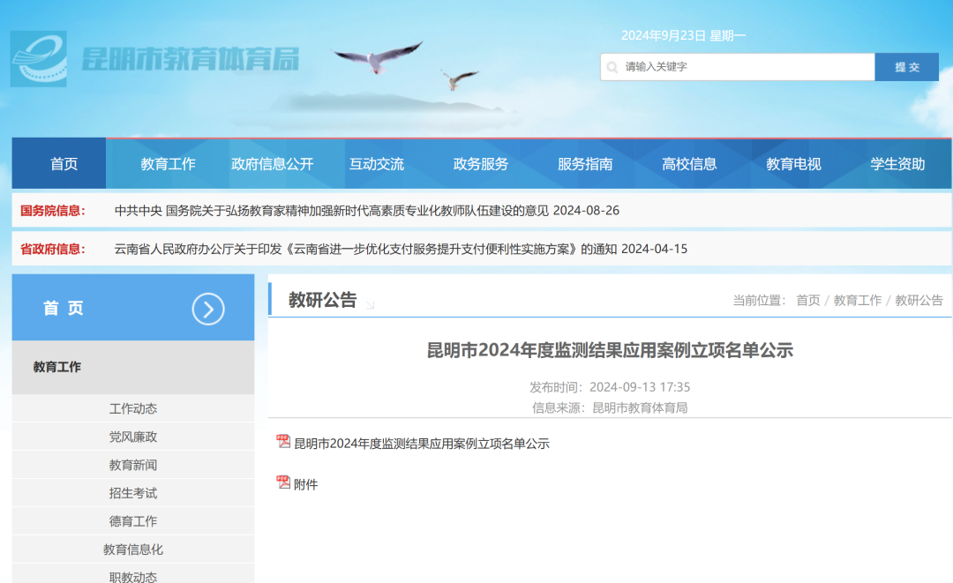The width and height of the screenshot is (953, 583).
Task: Click the PDF icon next to 附件
Action: 283,482
